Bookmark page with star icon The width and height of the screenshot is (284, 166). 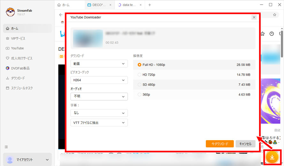[x=274, y=15]
